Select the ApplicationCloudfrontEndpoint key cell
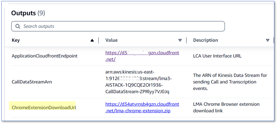 pyautogui.click(x=45, y=56)
